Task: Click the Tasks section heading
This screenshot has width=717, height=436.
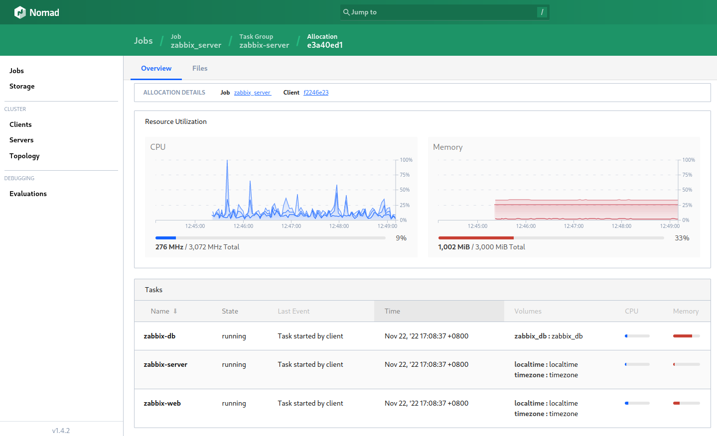Action: [x=153, y=290]
